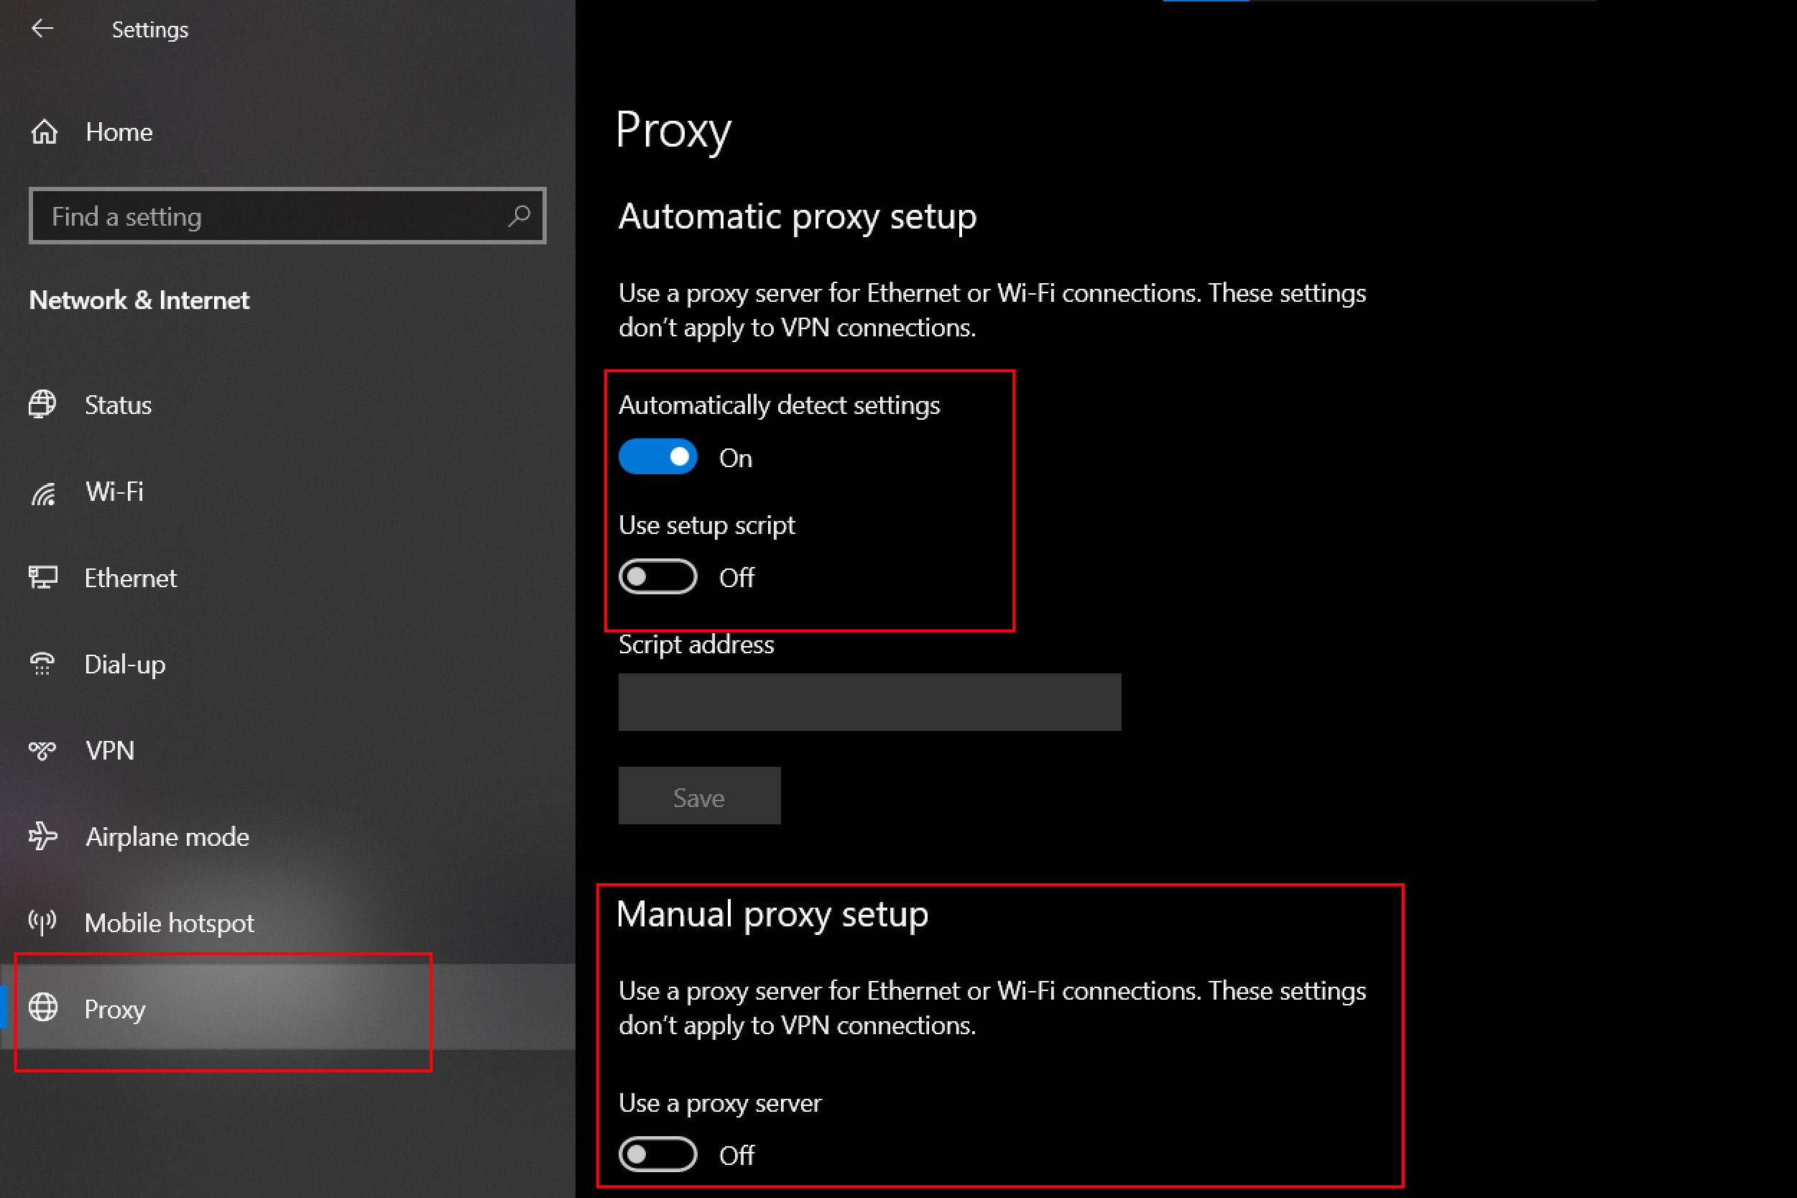Click the Dial-up phone icon

[x=43, y=664]
